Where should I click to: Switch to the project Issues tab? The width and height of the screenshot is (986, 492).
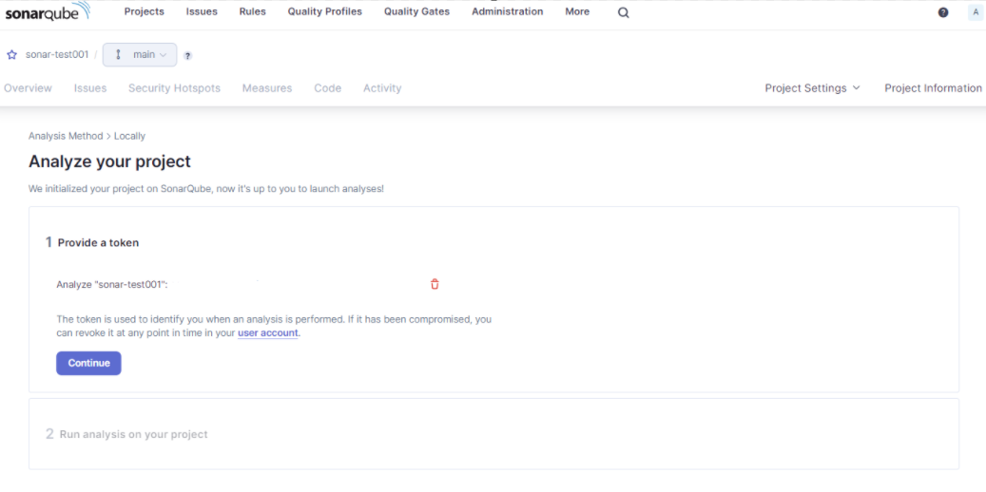[90, 88]
